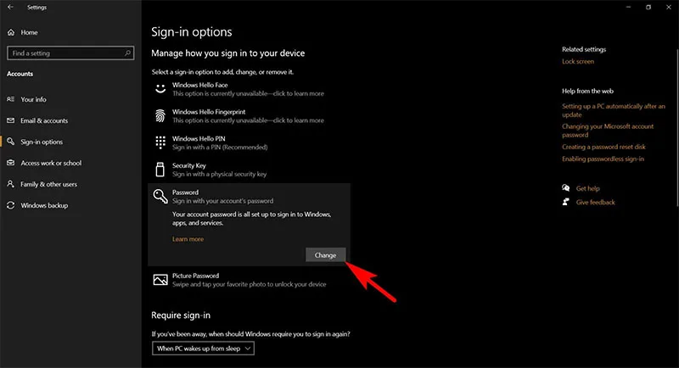Screen dimensions: 679x368
Task: Click the Access work or school briefcase icon
Action: [x=11, y=163]
